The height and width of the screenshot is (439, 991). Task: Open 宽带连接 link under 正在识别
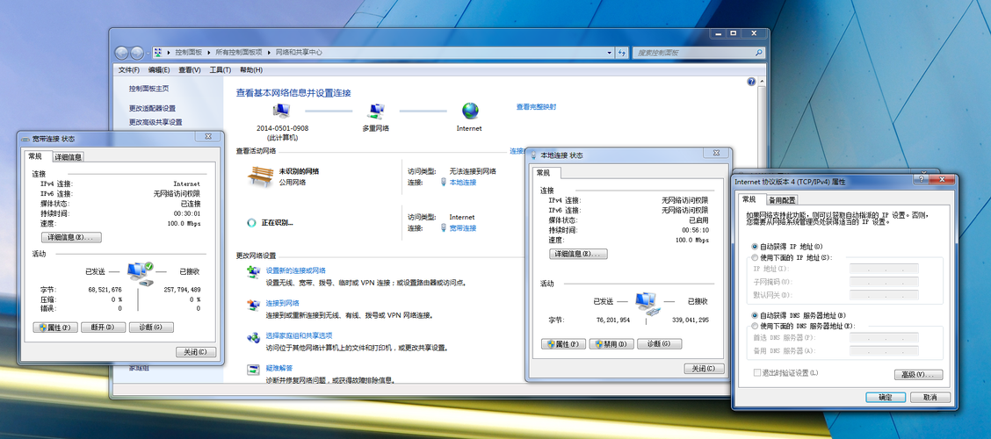coord(463,228)
